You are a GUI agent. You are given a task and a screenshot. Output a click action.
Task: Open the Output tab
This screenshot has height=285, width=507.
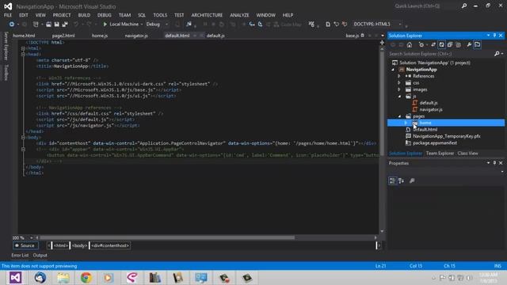40,255
